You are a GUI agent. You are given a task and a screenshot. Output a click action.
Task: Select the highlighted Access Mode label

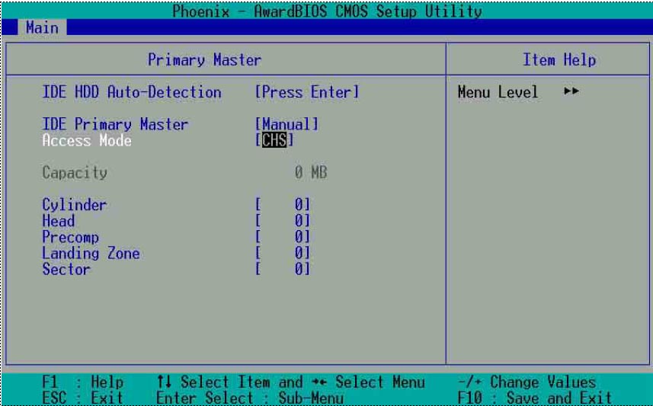pos(87,140)
